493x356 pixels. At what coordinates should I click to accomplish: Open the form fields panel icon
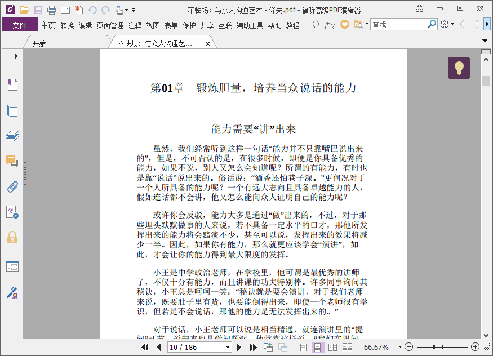[12, 266]
